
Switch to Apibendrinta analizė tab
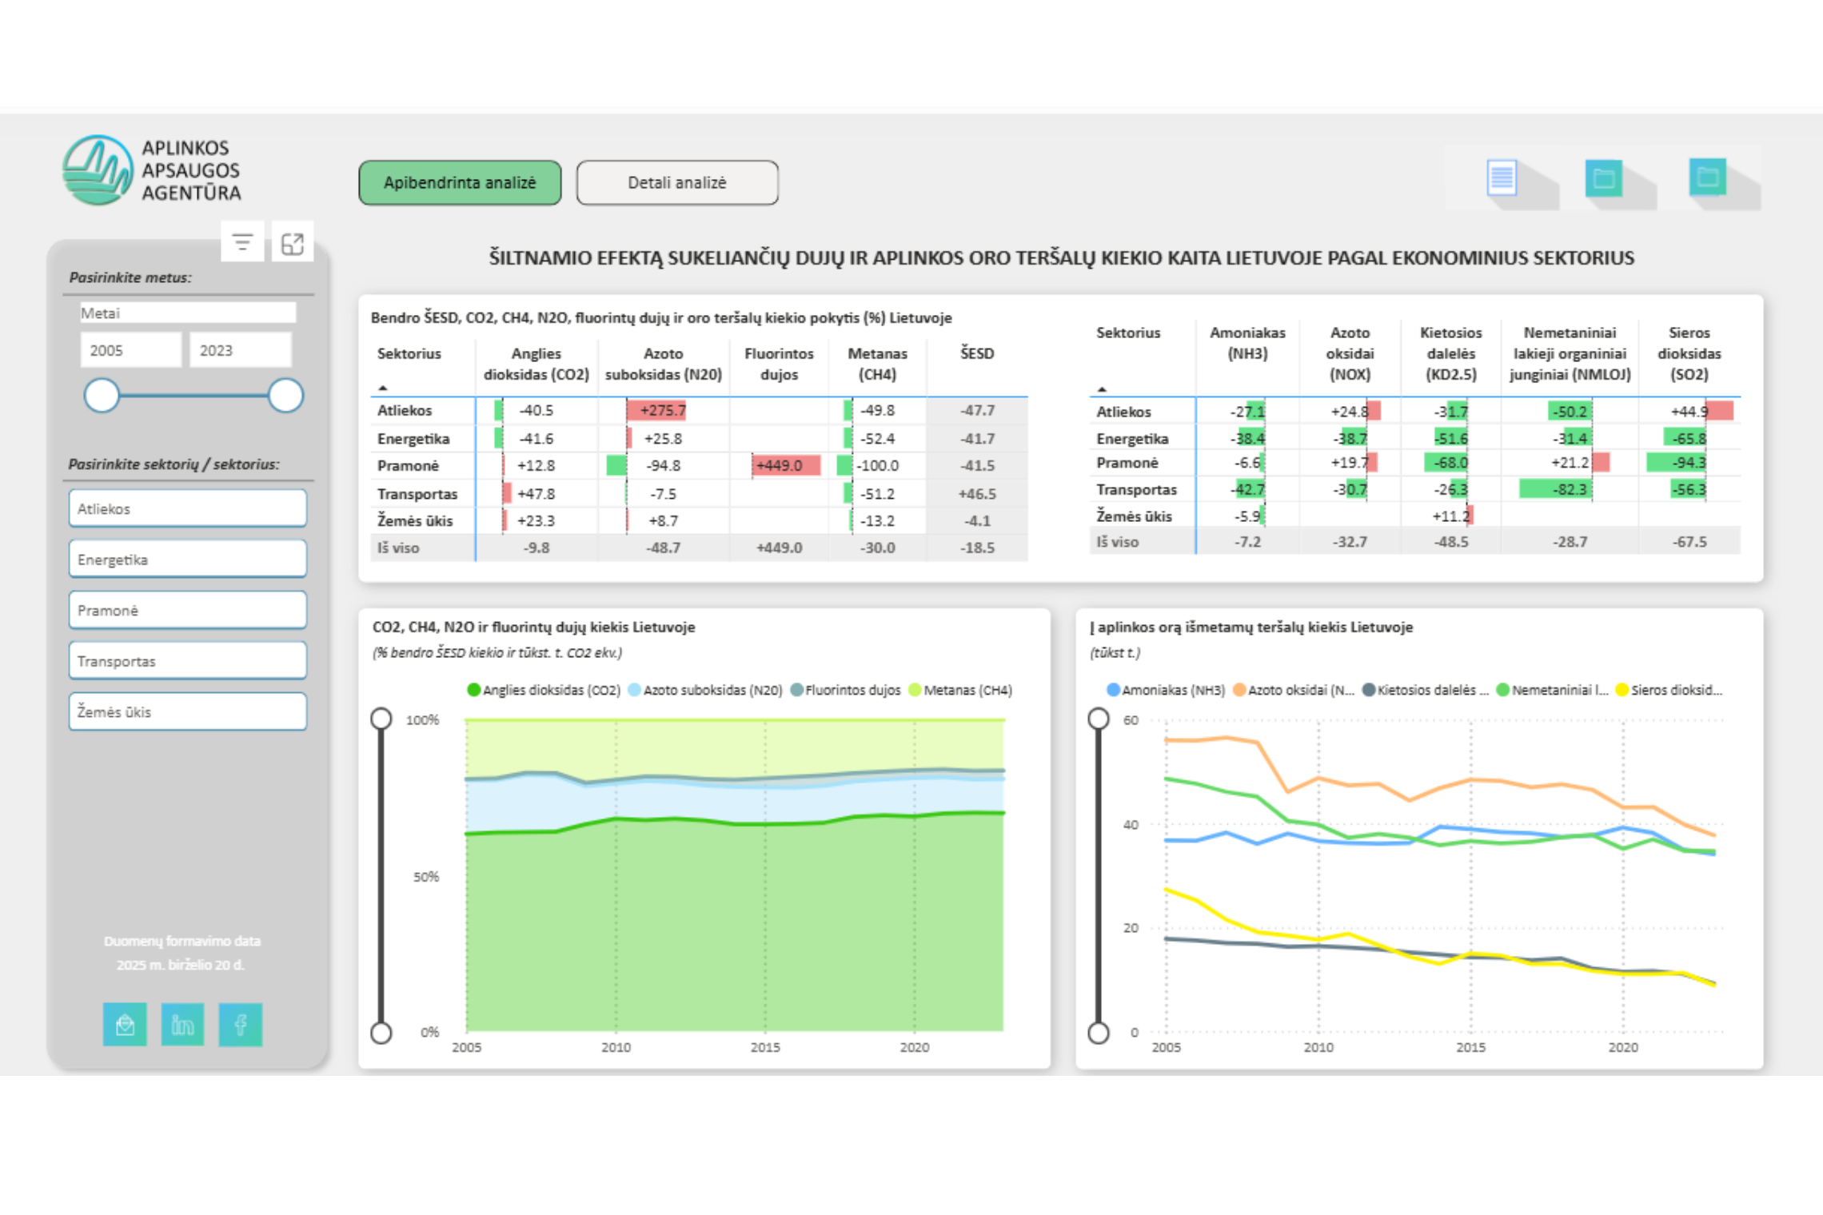click(460, 182)
